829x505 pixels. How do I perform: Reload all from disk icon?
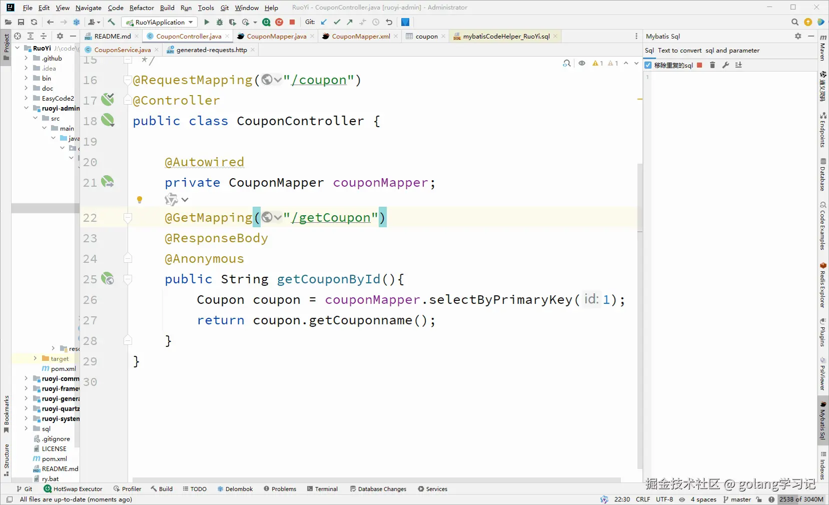[x=34, y=22]
